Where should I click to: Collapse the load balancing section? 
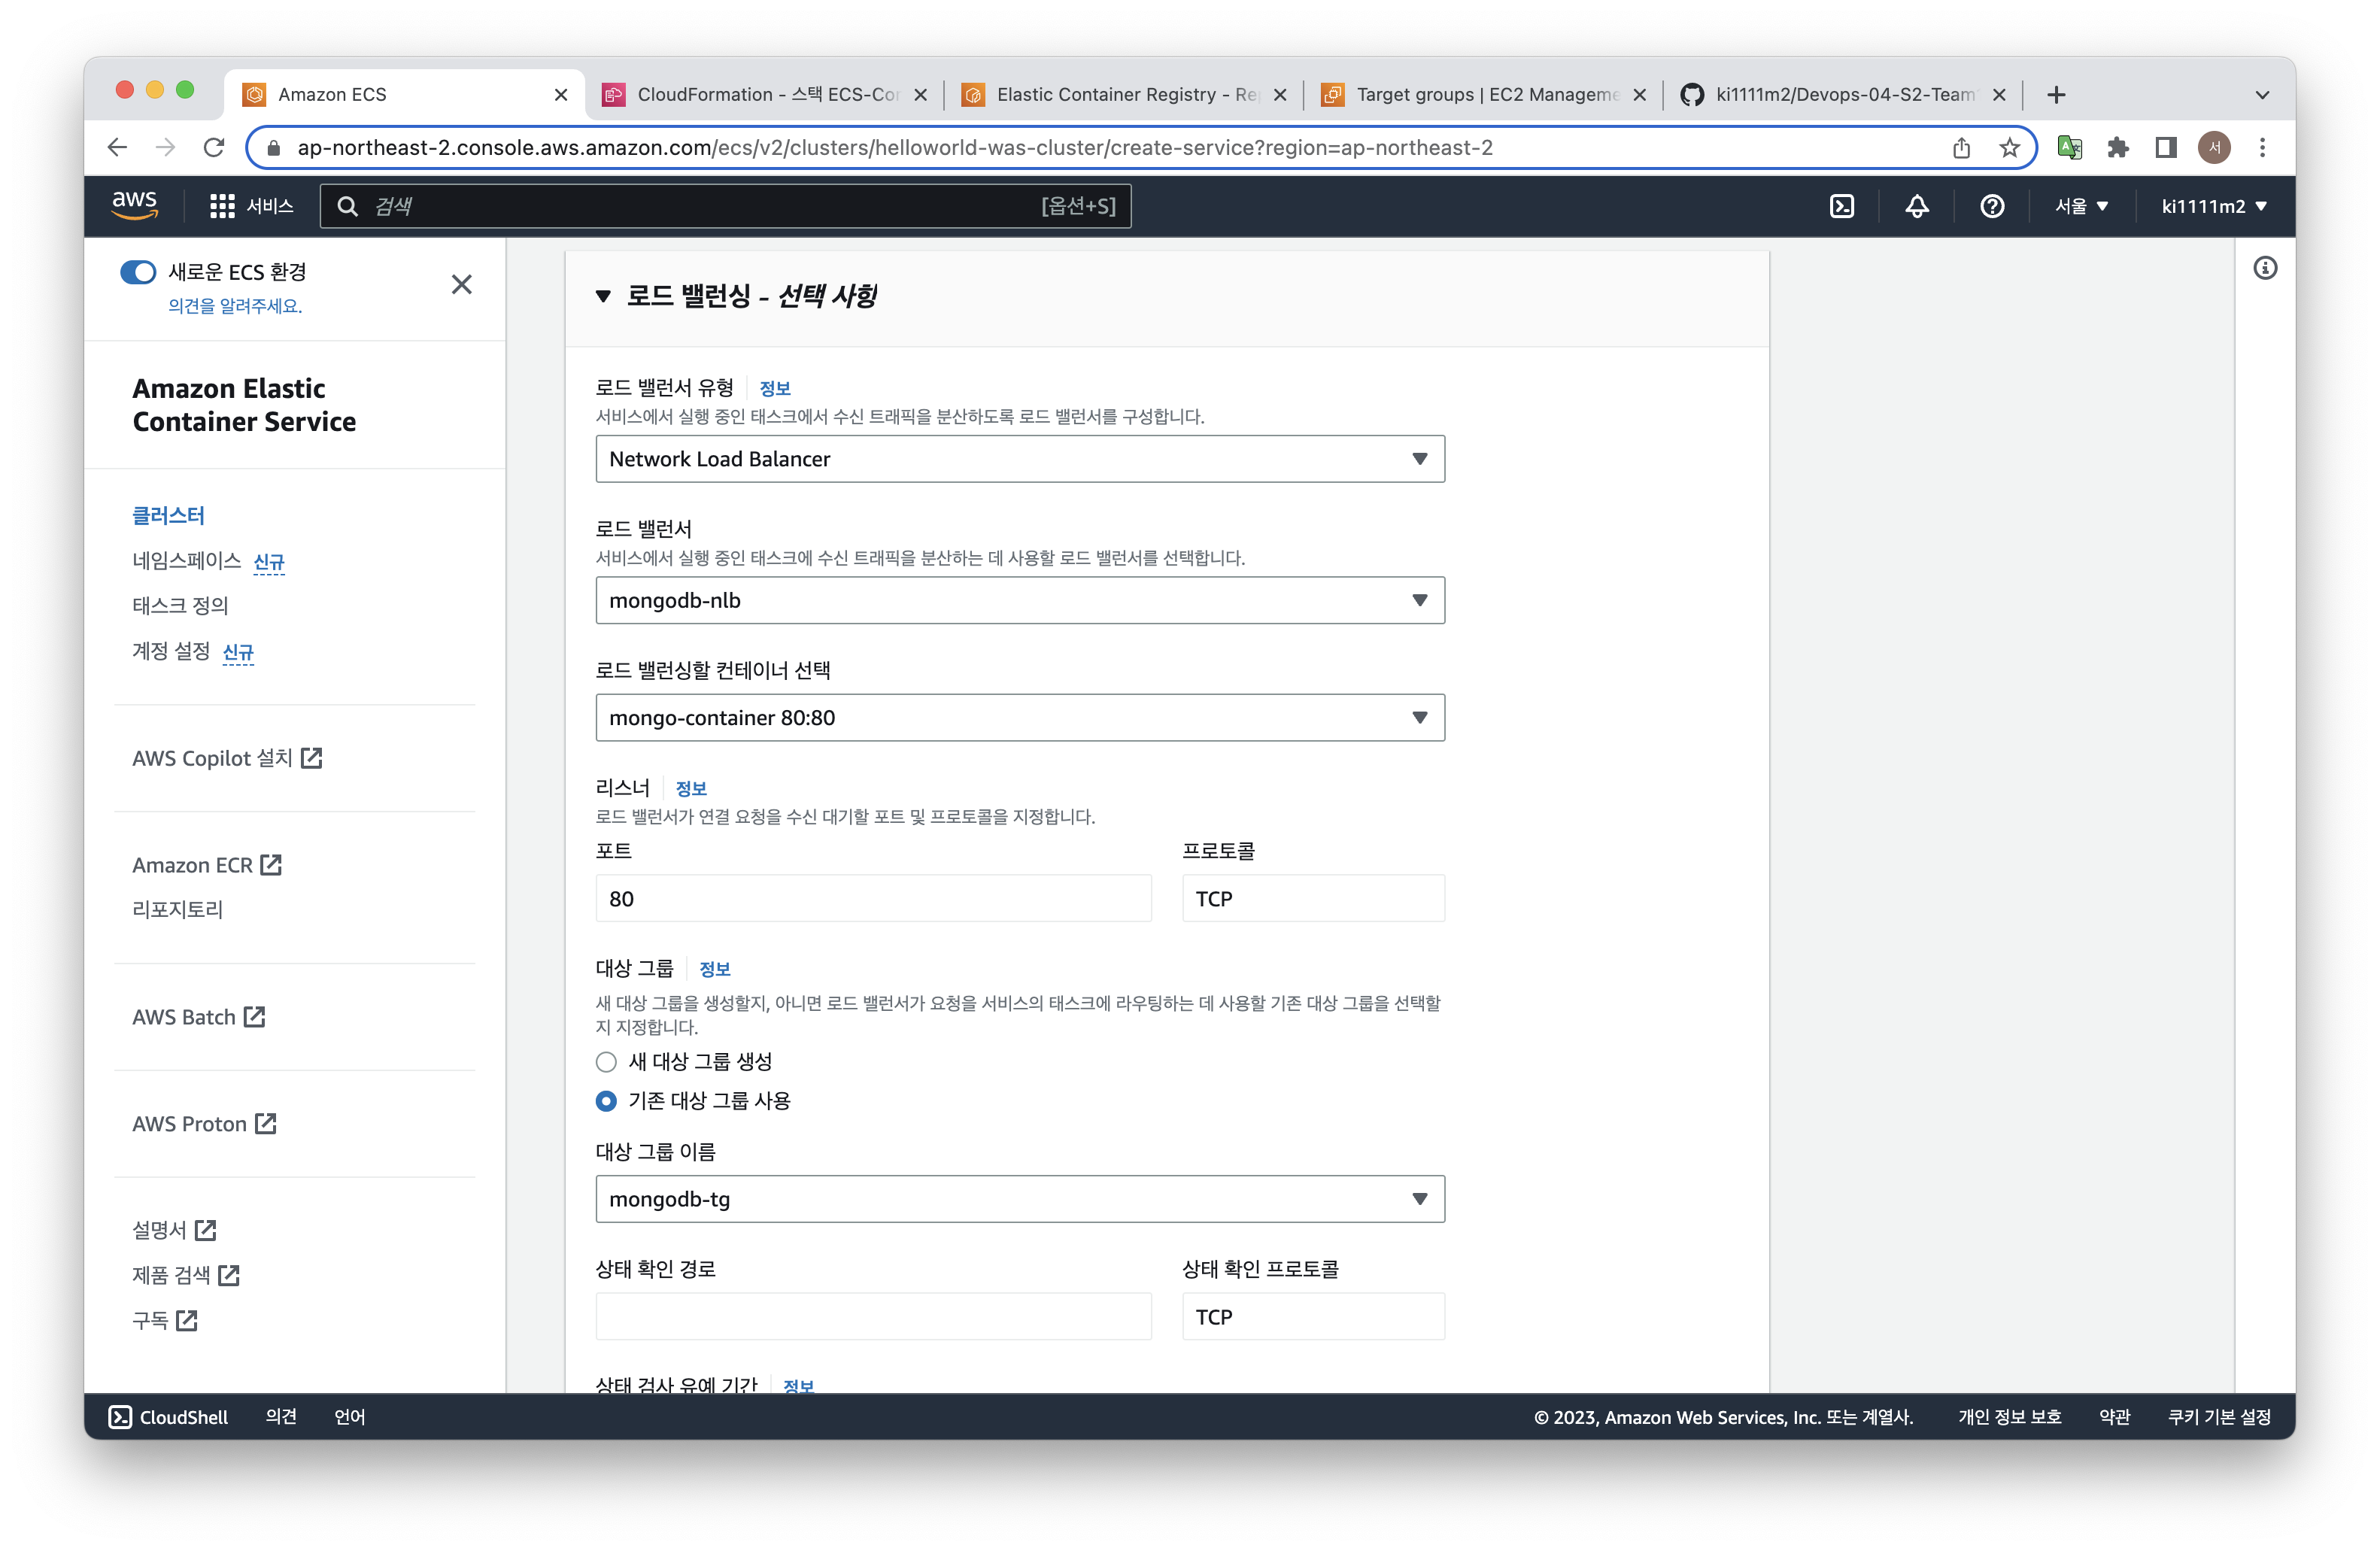(x=603, y=296)
